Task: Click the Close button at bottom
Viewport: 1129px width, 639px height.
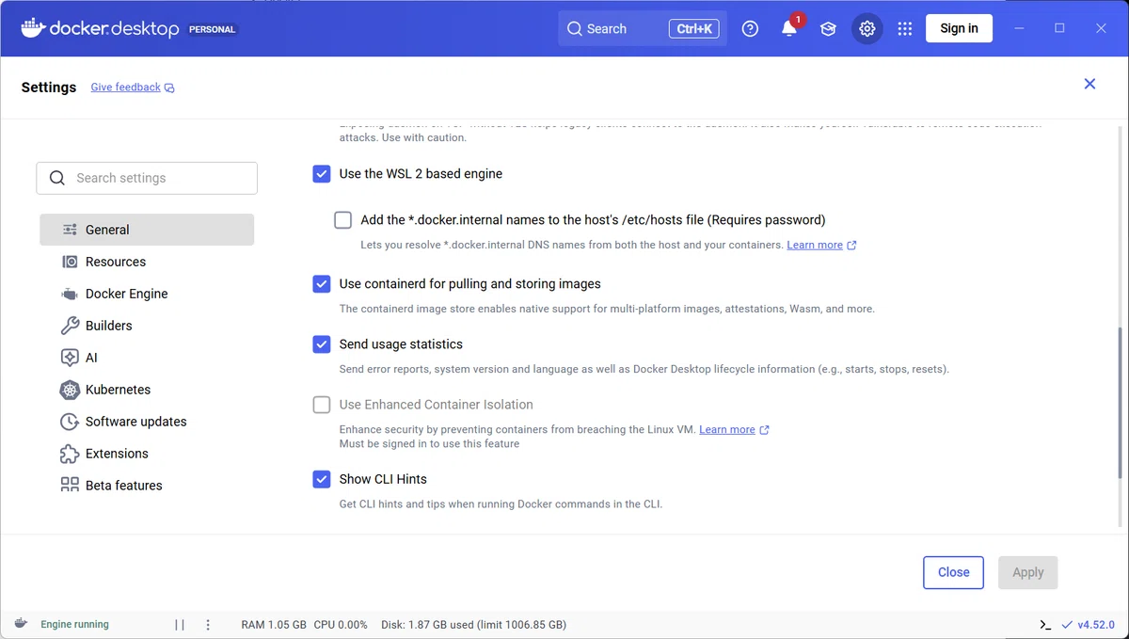Action: [953, 572]
